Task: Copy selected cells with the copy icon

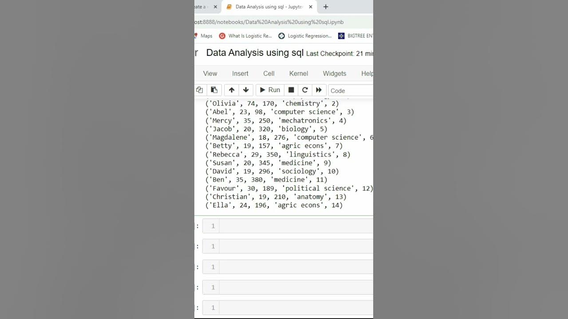Action: (200, 90)
